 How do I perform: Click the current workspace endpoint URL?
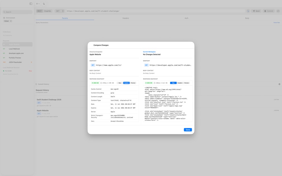coord(170,65)
